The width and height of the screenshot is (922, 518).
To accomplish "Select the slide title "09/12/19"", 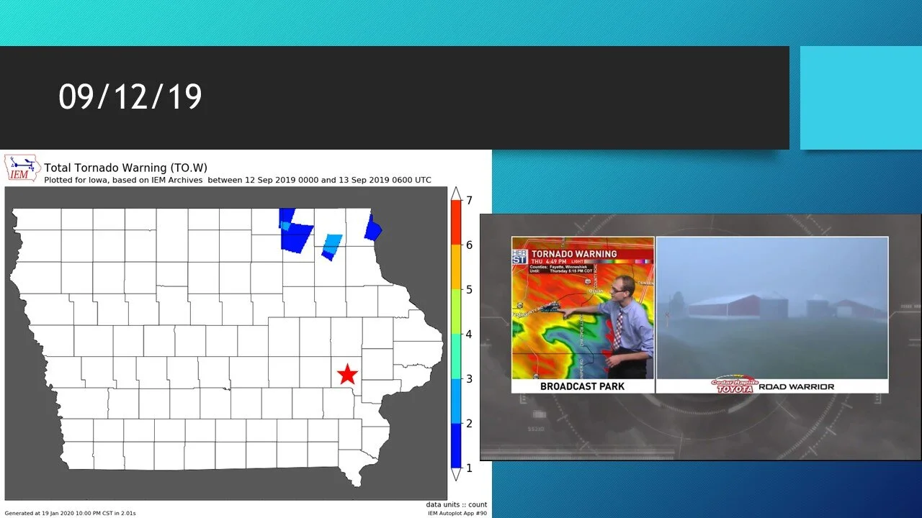I will click(x=130, y=97).
